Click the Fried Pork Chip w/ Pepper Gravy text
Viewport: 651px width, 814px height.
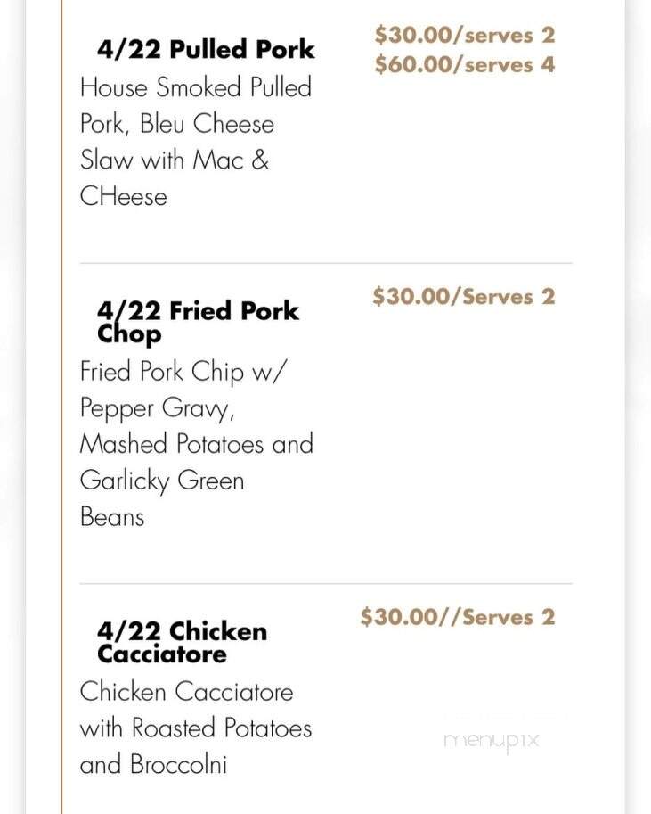(x=183, y=390)
